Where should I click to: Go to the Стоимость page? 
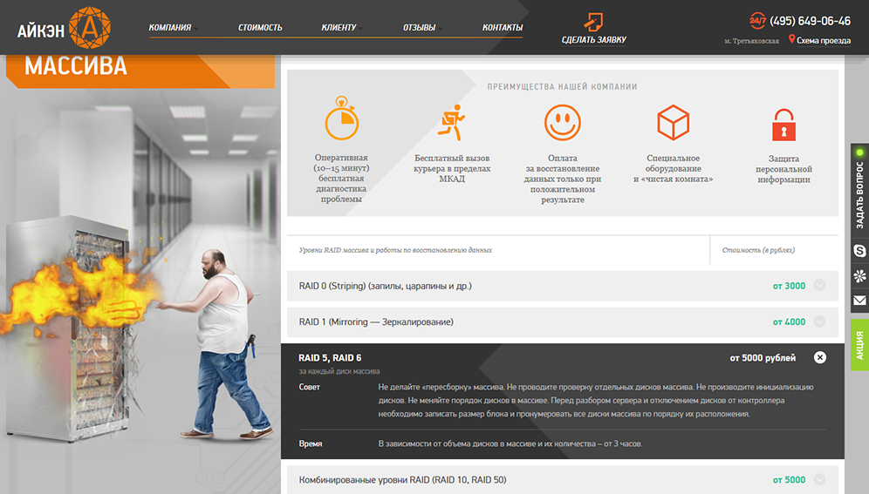(260, 27)
